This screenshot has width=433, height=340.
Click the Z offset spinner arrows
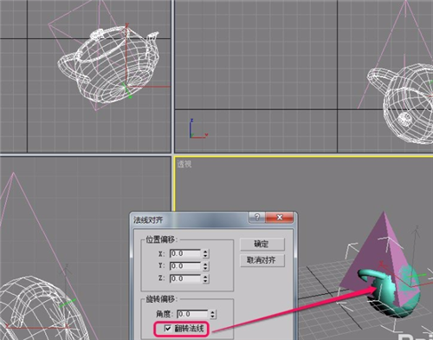click(x=205, y=278)
